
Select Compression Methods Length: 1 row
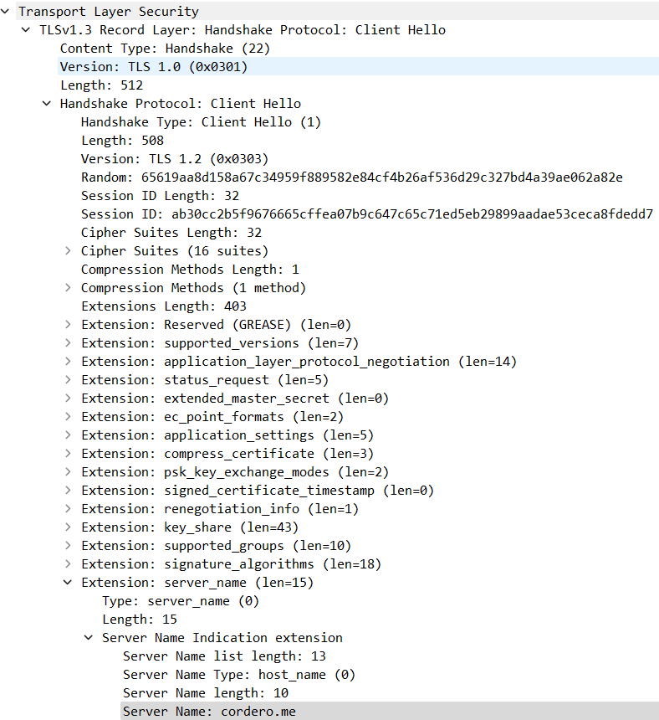point(190,269)
